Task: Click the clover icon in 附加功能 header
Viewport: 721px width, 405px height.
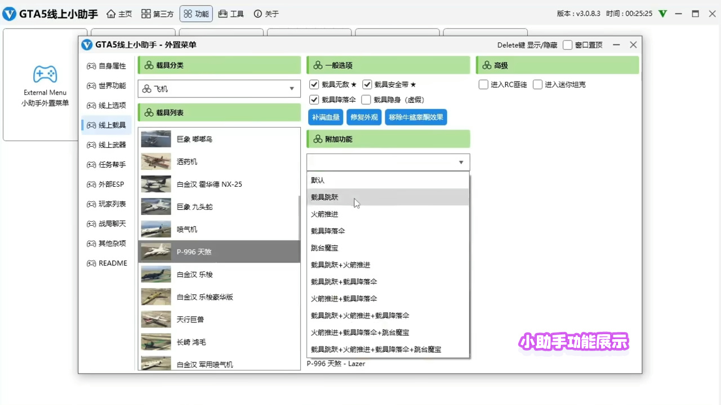Action: (x=318, y=139)
